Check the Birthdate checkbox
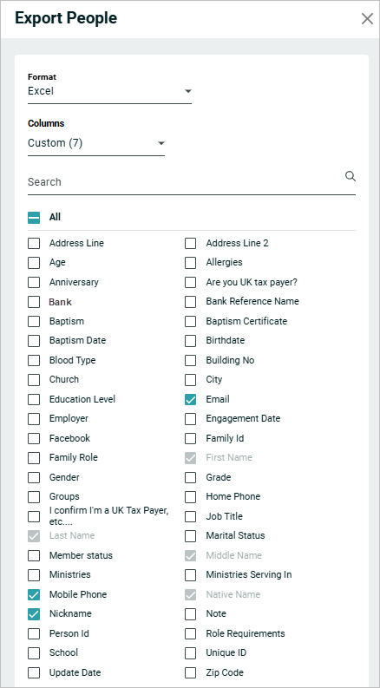Screen dimensions: 380x688 (x=191, y=341)
